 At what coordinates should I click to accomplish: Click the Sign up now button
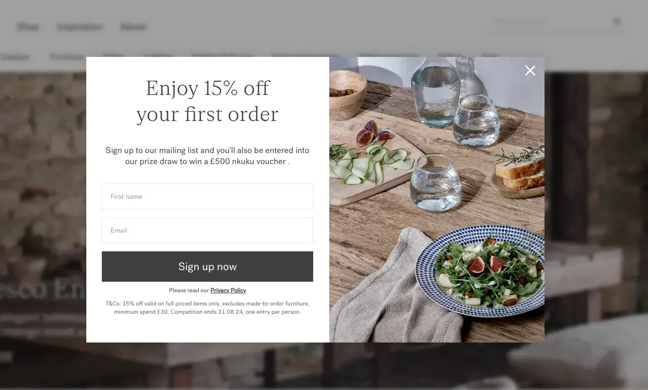click(x=208, y=267)
